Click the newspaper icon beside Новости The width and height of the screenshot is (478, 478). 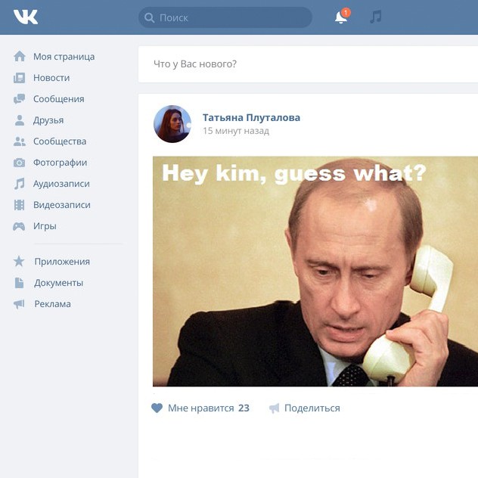click(x=19, y=78)
